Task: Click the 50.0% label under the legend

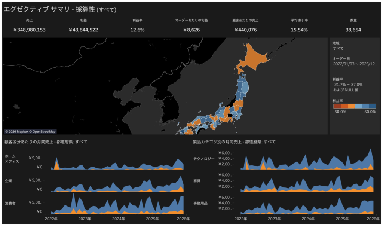Action: point(370,112)
